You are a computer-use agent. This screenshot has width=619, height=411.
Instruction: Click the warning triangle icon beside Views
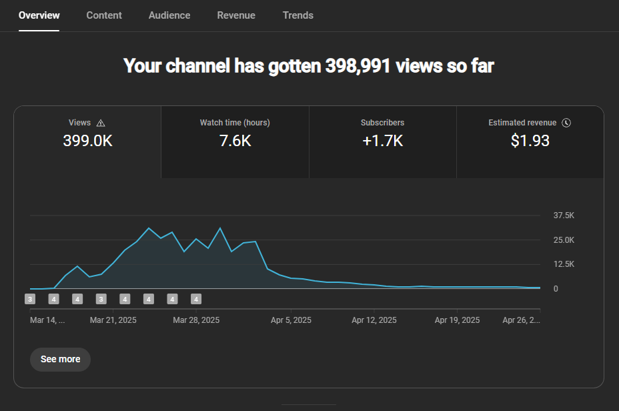point(101,123)
